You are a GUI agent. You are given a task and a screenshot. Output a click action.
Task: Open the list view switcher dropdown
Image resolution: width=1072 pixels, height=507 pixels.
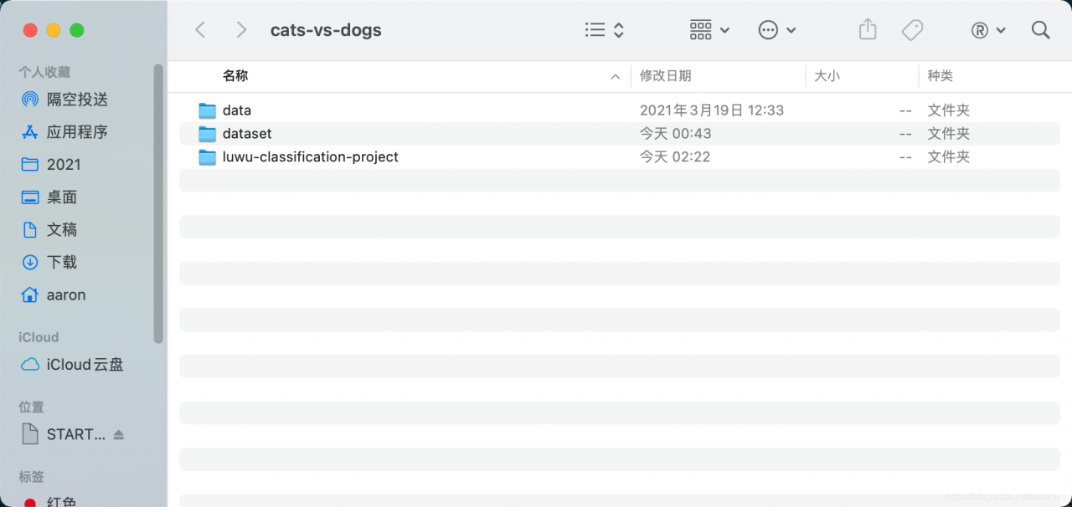click(x=605, y=30)
